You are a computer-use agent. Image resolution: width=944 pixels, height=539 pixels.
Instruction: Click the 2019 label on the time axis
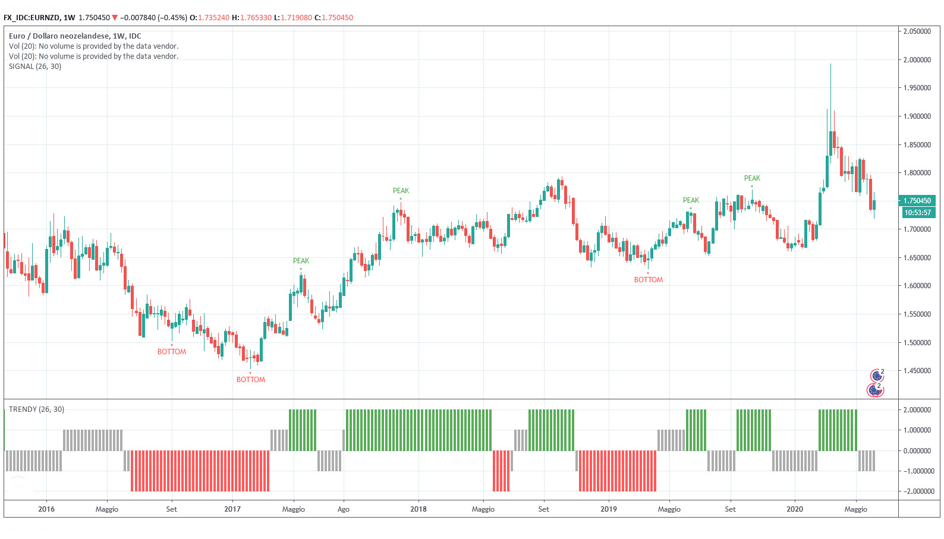point(609,509)
